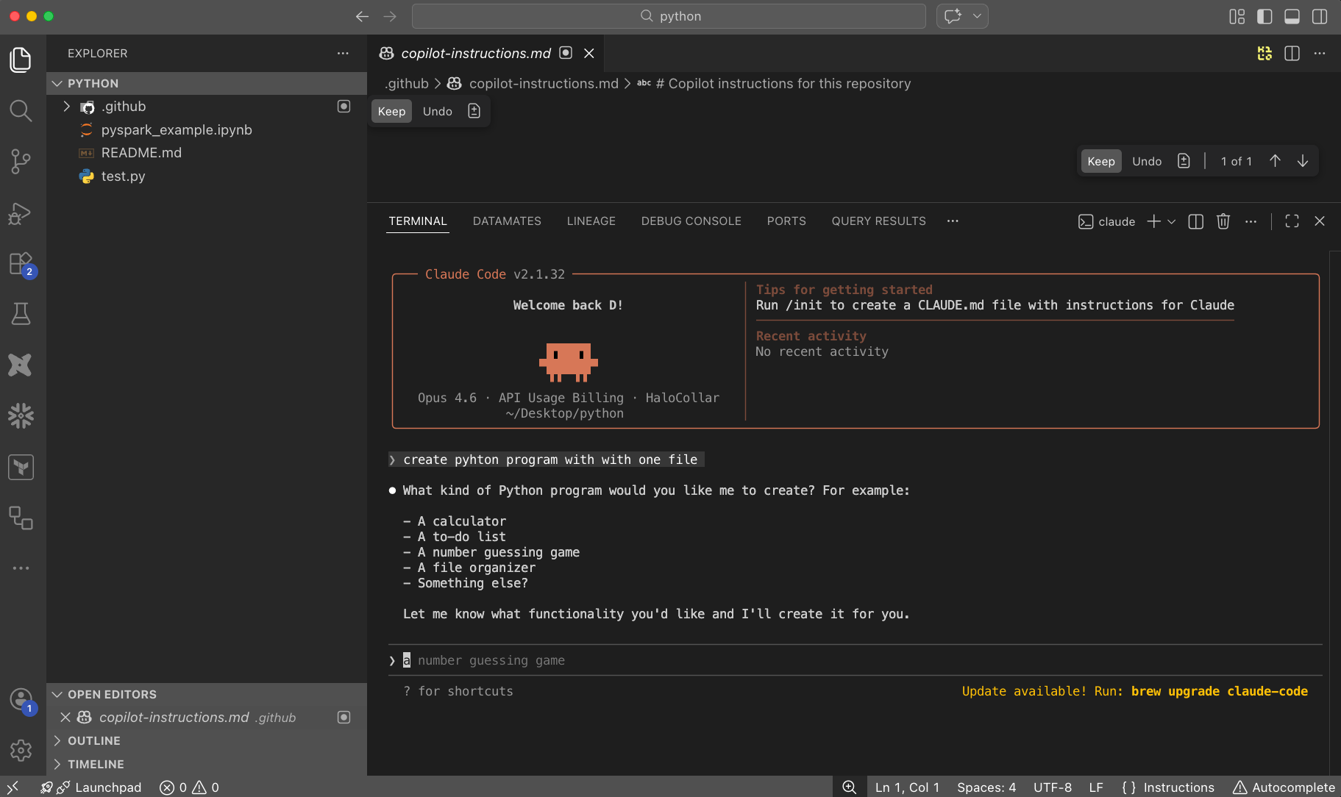Screen dimensions: 1341x797
Task: Open the DEBUG CONSOLE tab
Action: coord(691,221)
